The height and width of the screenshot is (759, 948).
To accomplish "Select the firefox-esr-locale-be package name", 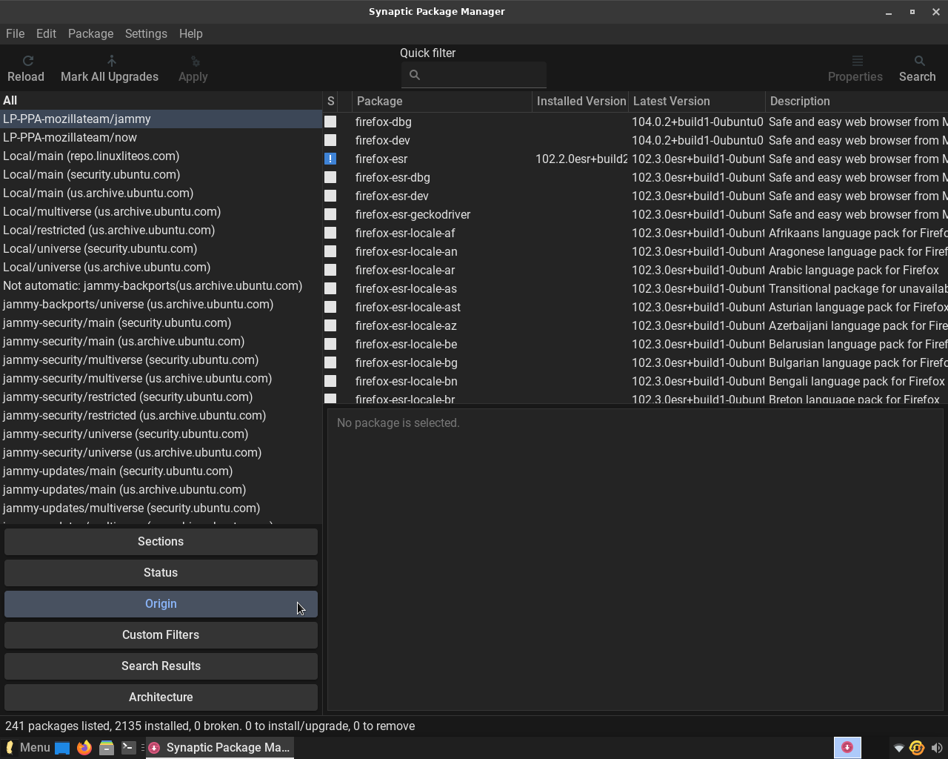I will click(x=406, y=344).
